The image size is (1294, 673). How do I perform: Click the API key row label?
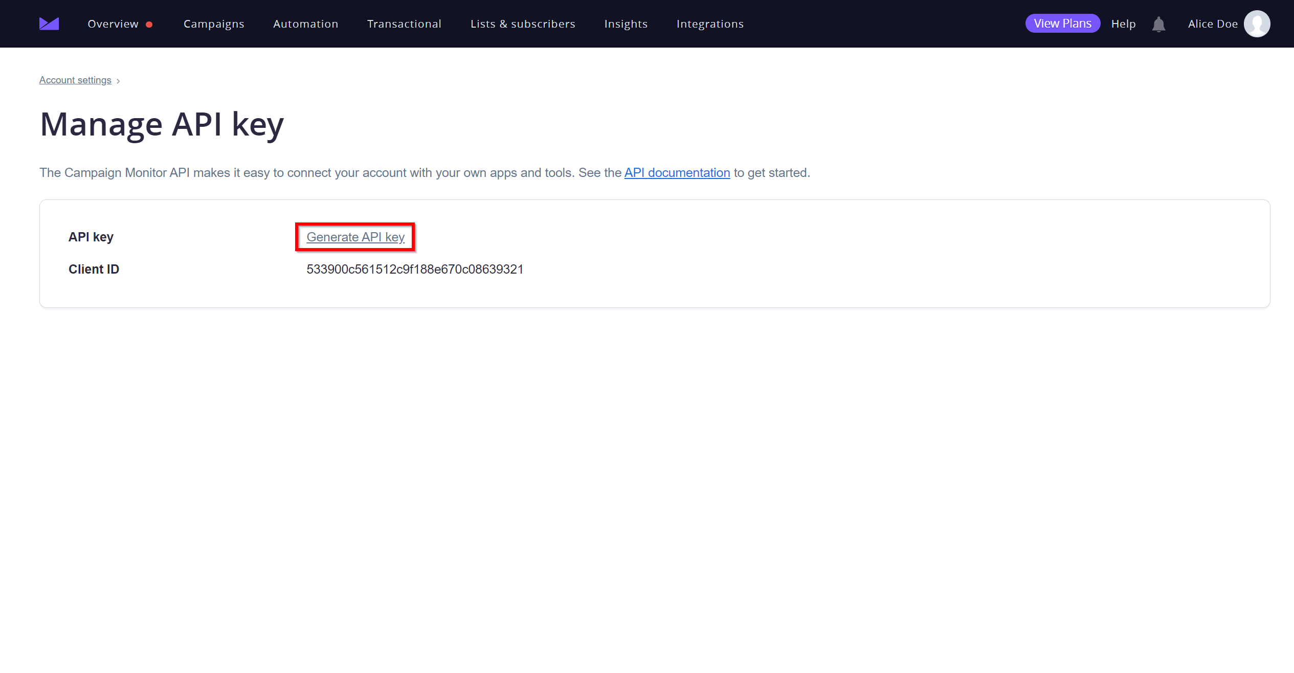[91, 237]
